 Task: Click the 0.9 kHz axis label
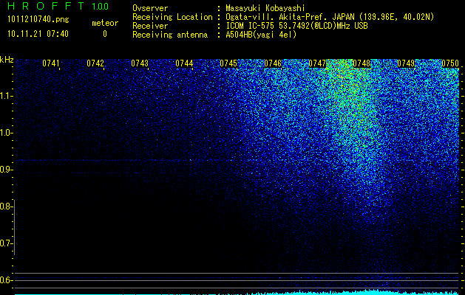(x=5, y=170)
